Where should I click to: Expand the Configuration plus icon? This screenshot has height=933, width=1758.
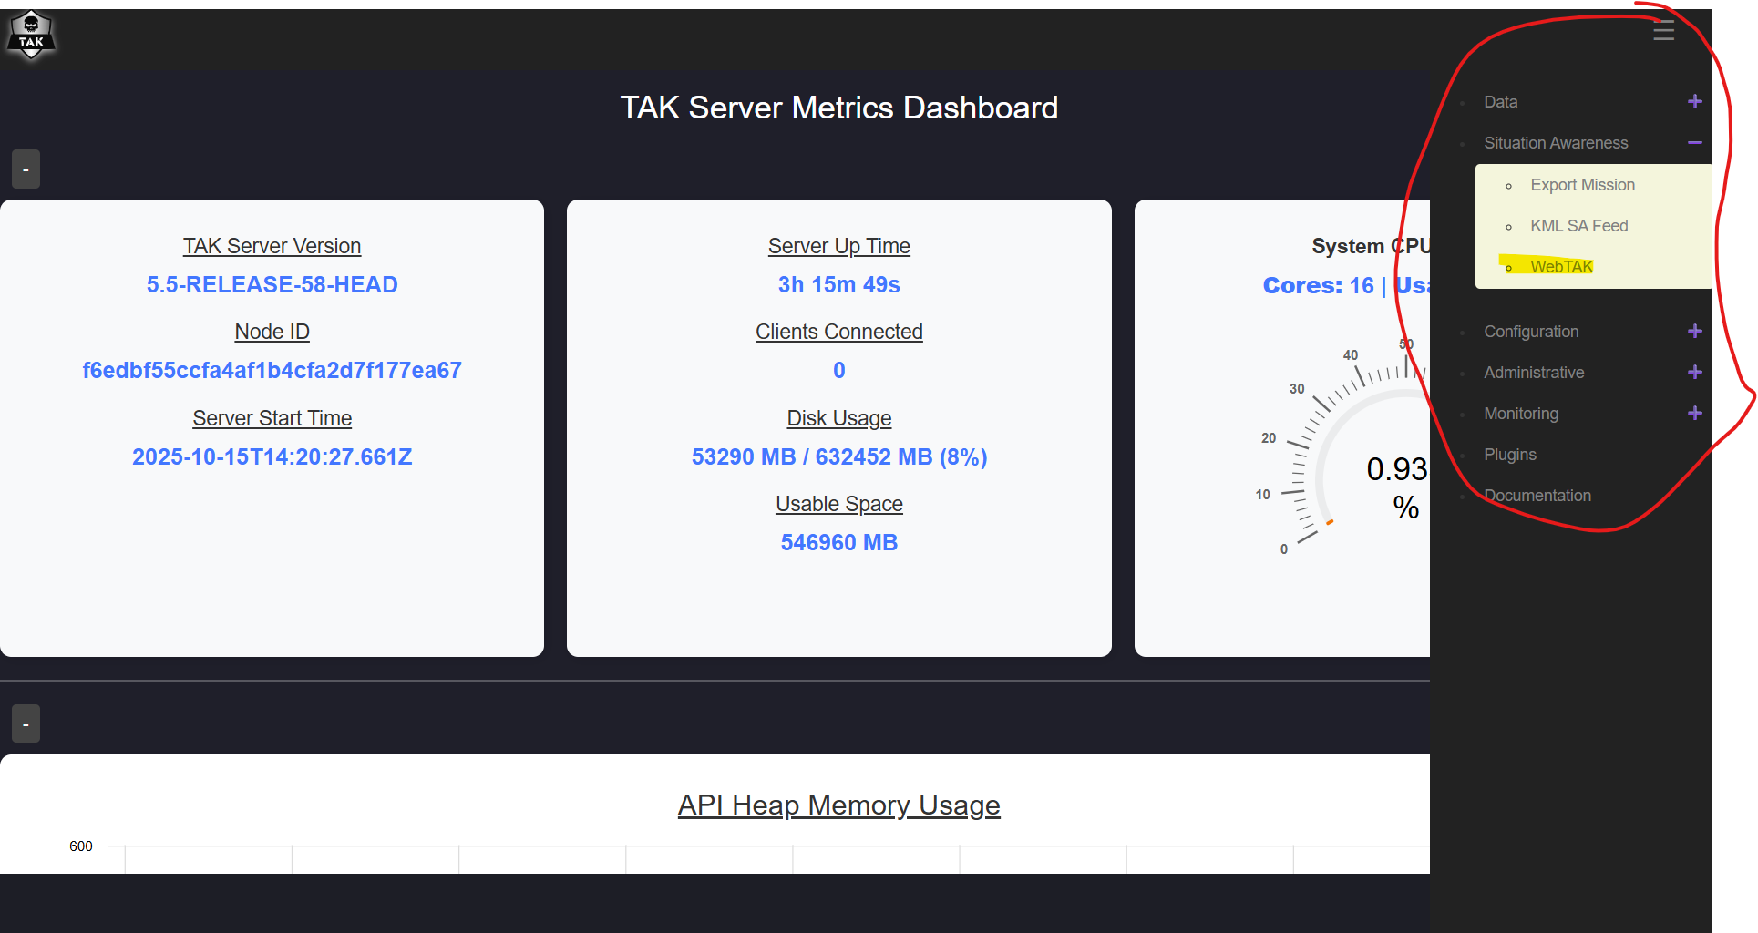click(1694, 332)
